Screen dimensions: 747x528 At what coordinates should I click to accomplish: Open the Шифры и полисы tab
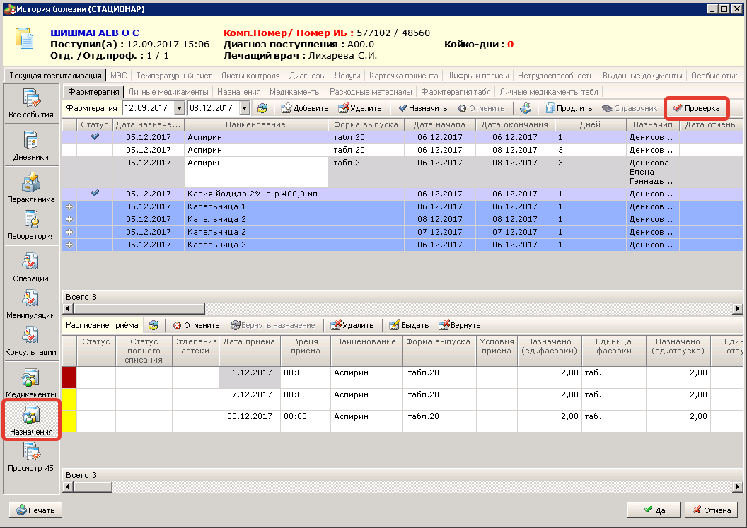[477, 76]
